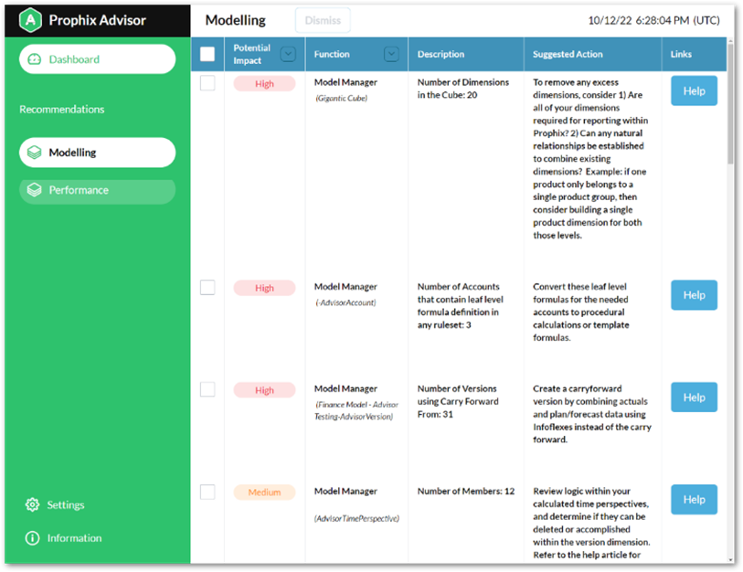
Task: Expand the Function column filter dropdown
Action: click(x=392, y=54)
